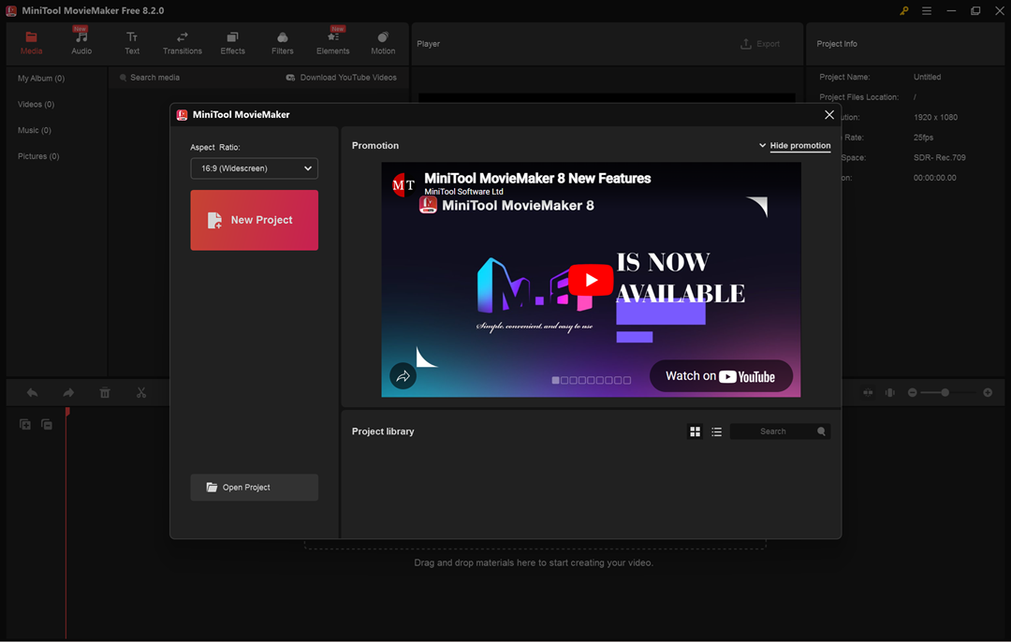Click Hide promotion link
This screenshot has height=642, width=1011.
(800, 146)
